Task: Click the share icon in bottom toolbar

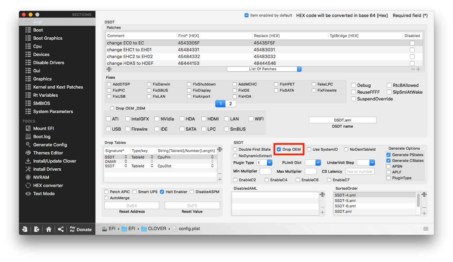Action: pos(60,229)
